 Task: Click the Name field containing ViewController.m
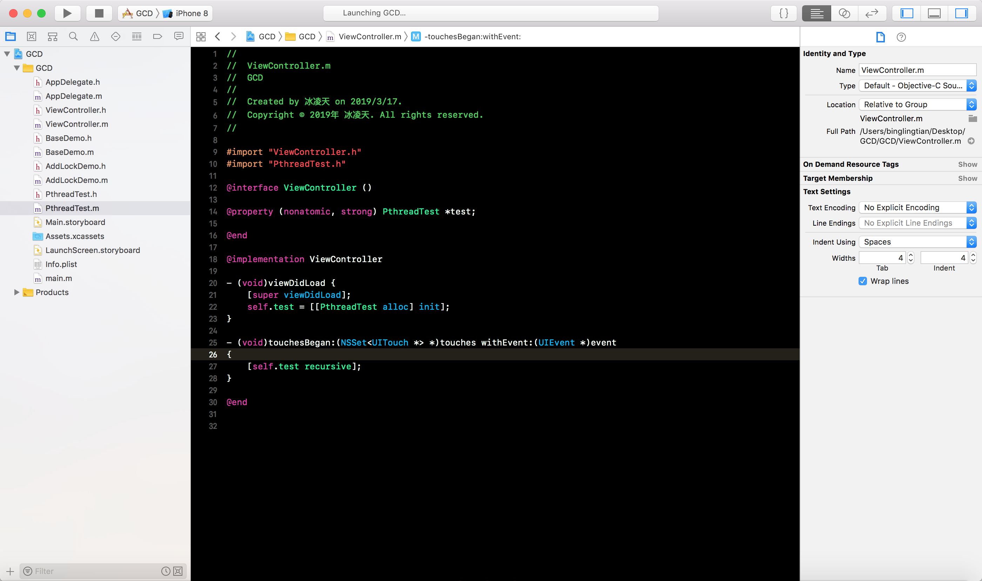917,70
